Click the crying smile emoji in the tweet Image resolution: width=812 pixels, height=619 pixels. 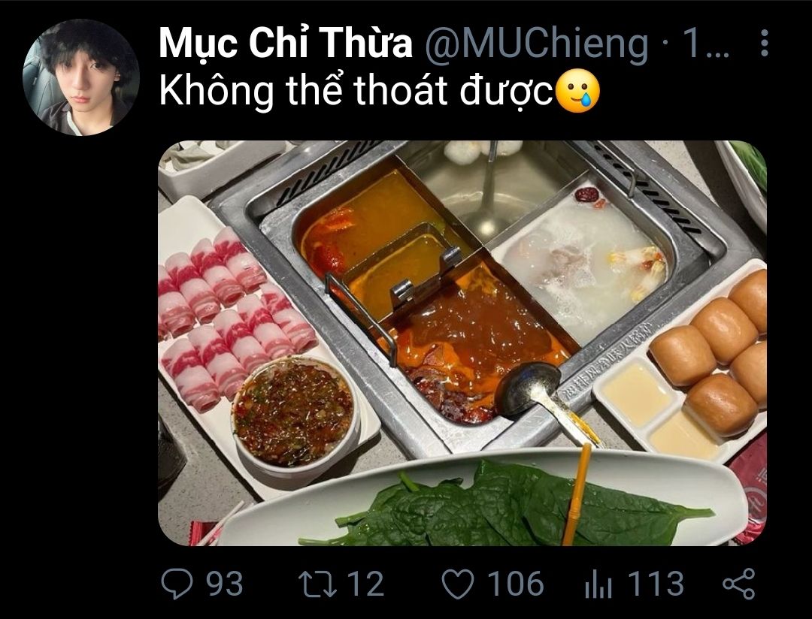[577, 92]
